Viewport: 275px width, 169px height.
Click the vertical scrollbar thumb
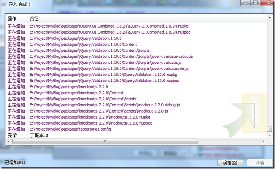coord(269,129)
